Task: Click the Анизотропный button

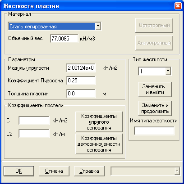Action: click(x=154, y=43)
